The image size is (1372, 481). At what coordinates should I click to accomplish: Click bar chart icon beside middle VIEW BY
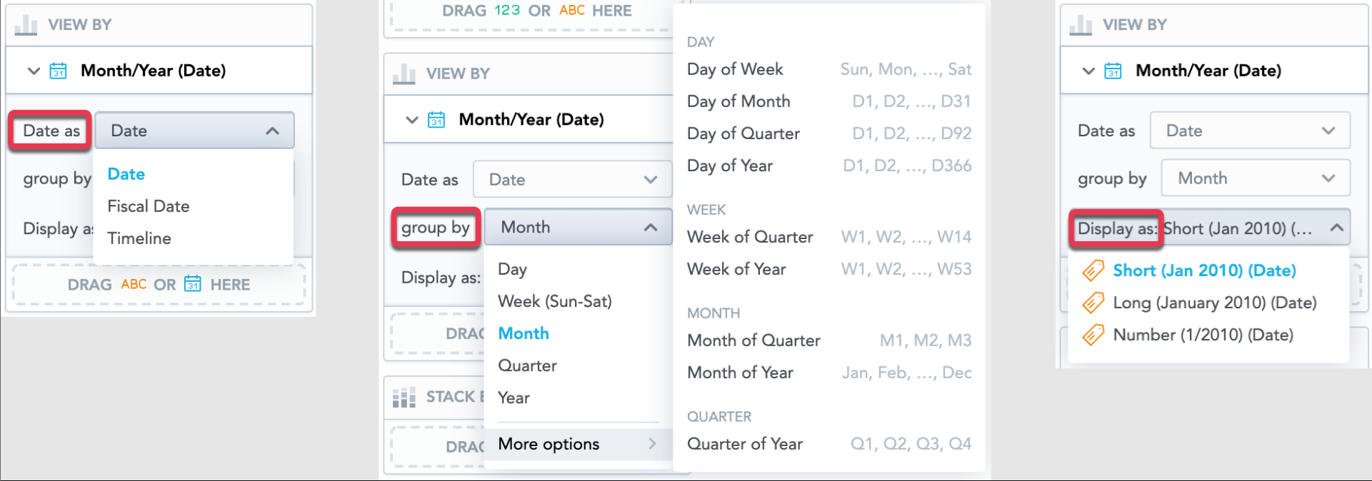click(x=404, y=74)
